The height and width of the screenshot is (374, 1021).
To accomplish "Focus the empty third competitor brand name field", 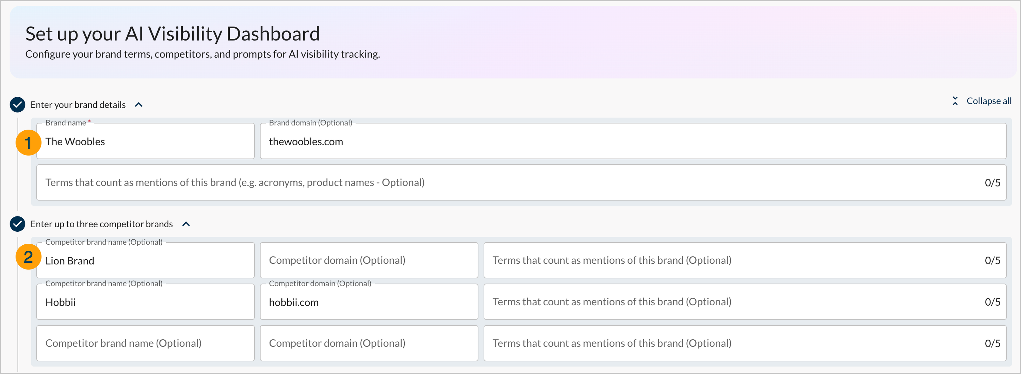I will pos(145,343).
